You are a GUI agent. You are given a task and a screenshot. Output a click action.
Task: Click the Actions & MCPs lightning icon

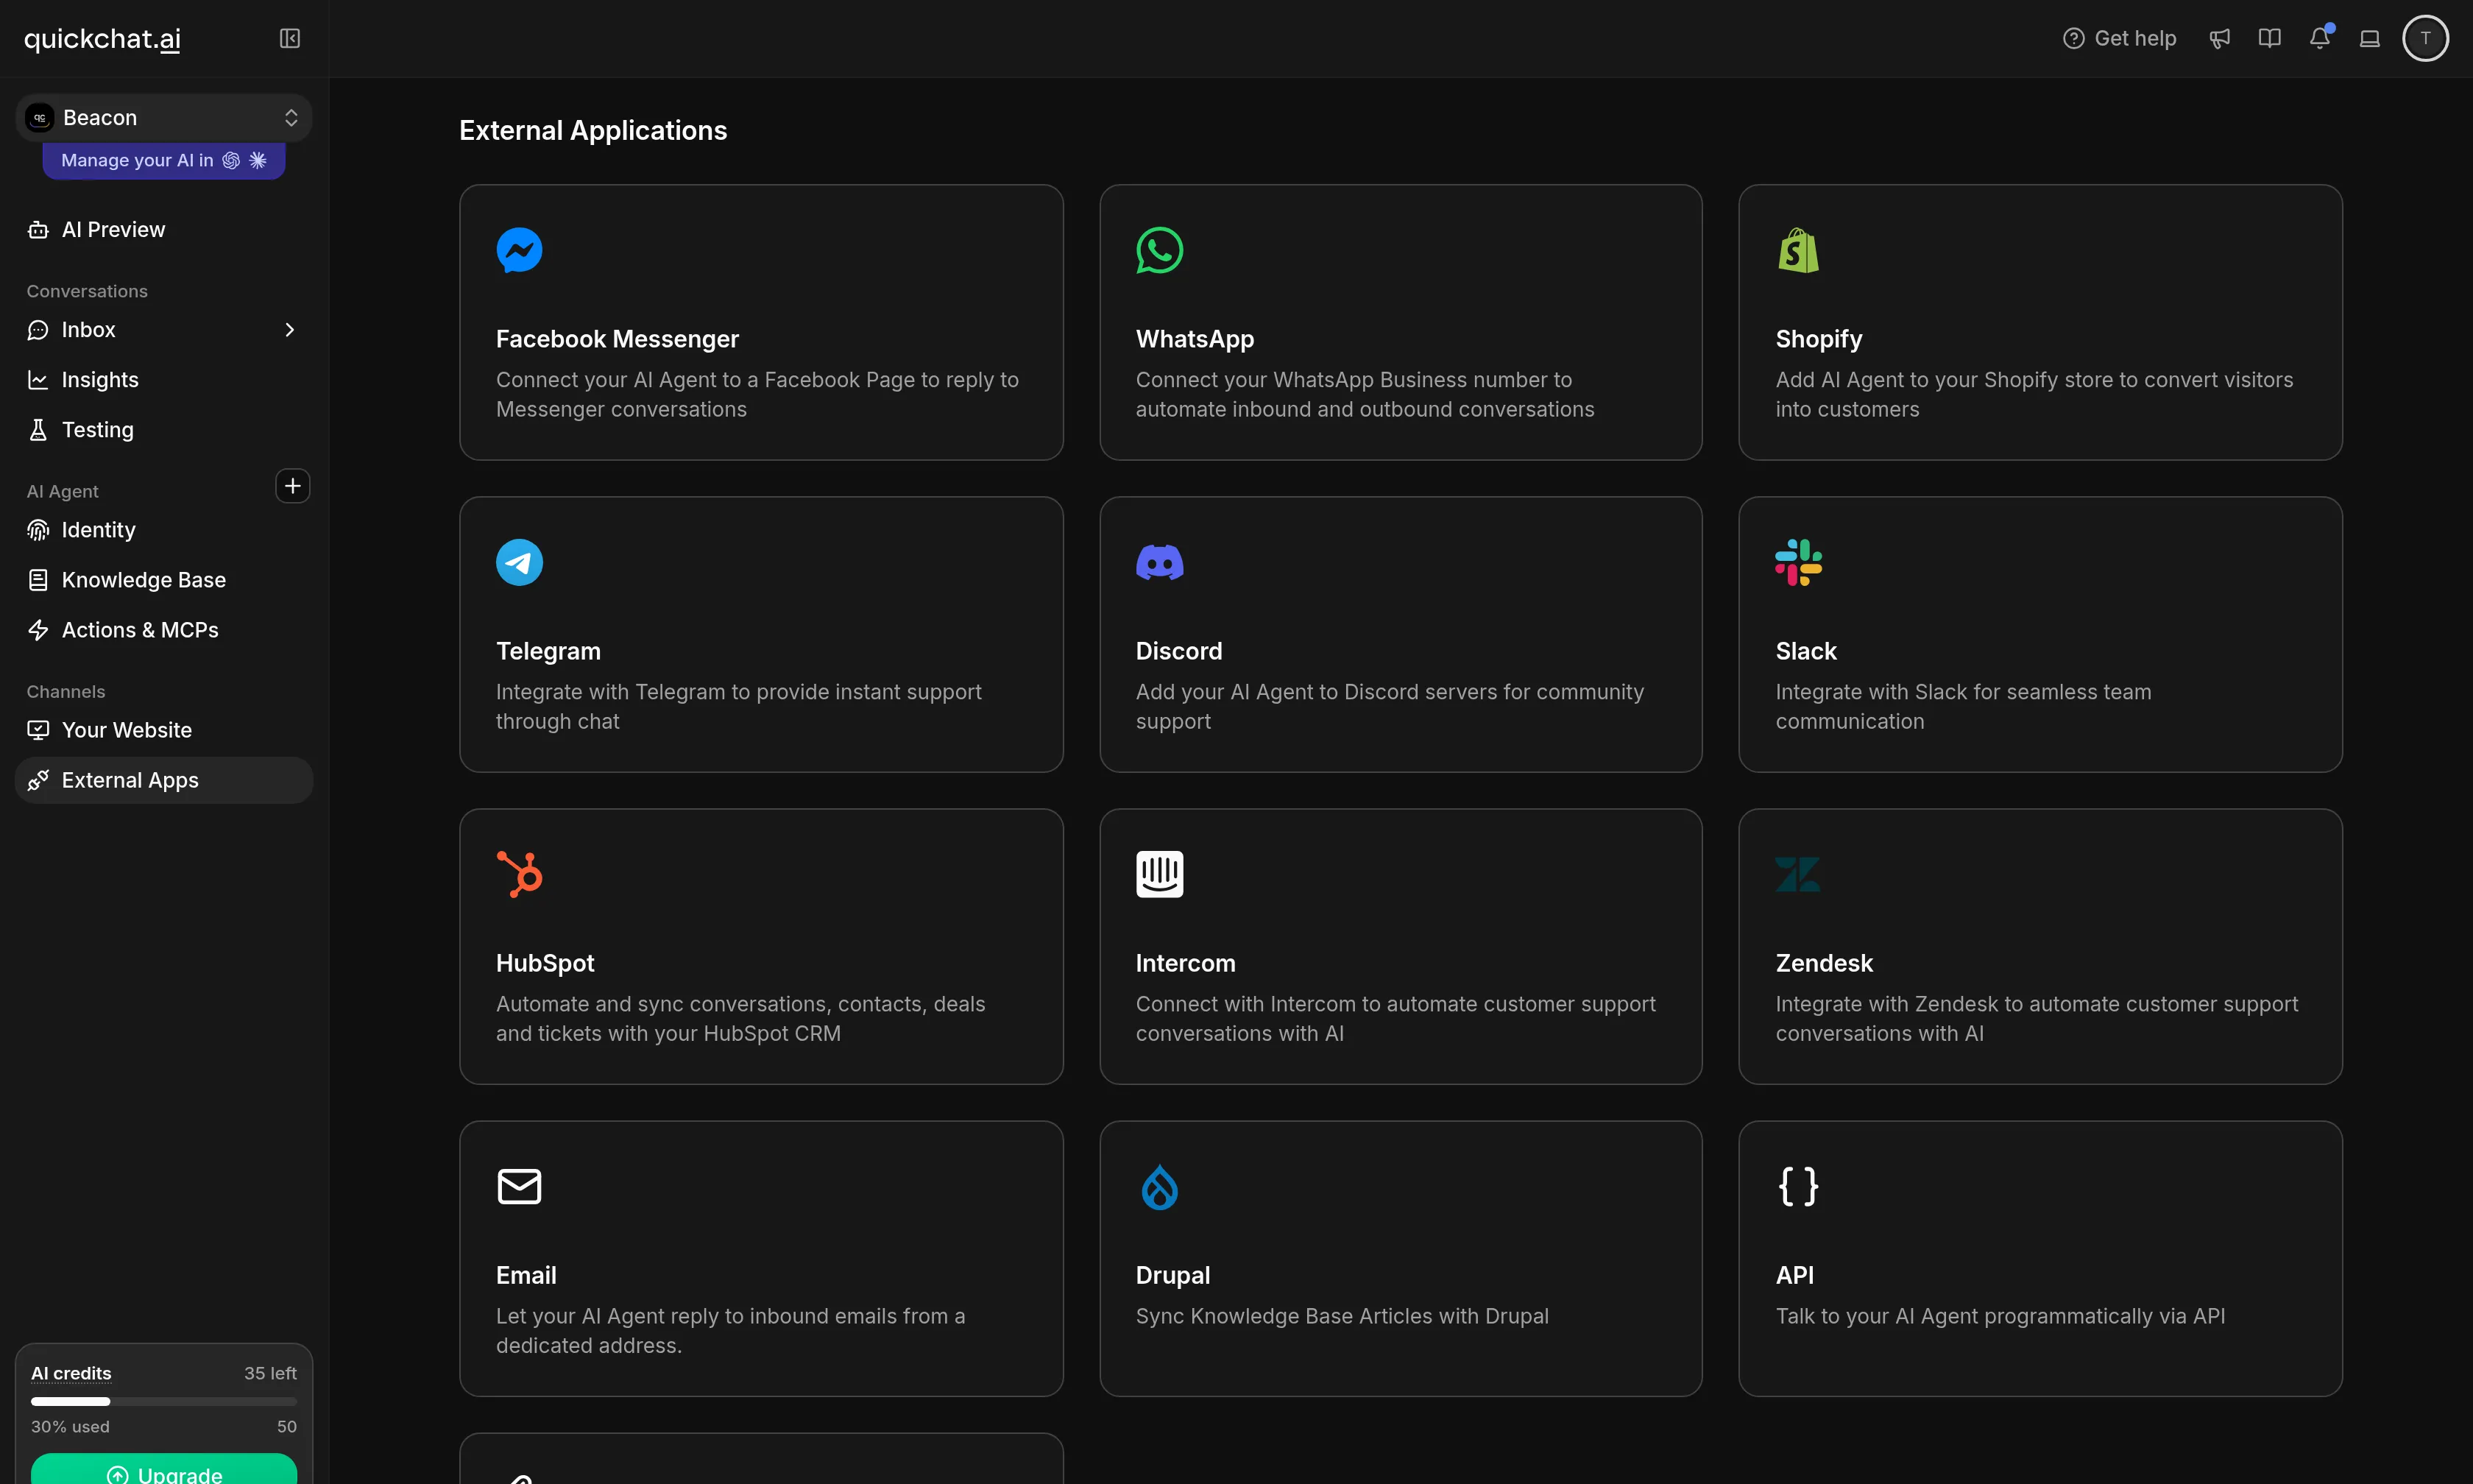click(38, 630)
